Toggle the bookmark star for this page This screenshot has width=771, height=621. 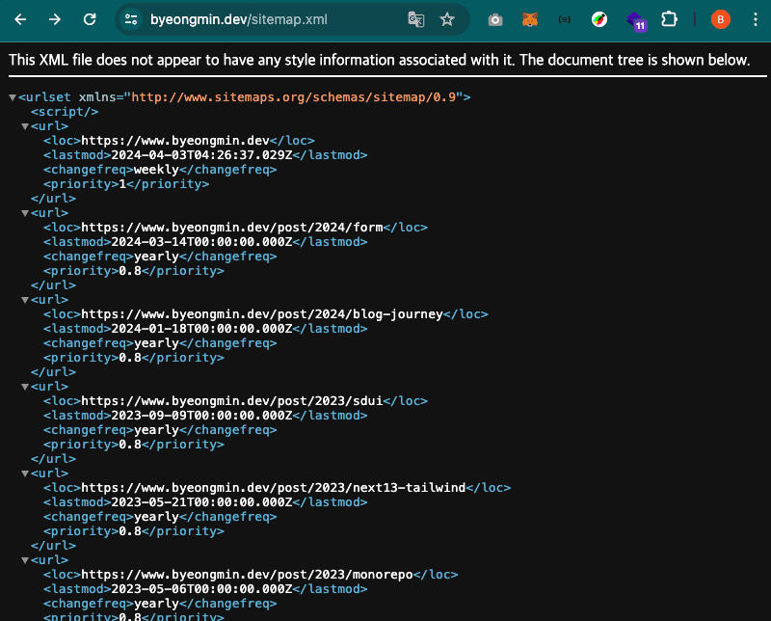point(446,19)
